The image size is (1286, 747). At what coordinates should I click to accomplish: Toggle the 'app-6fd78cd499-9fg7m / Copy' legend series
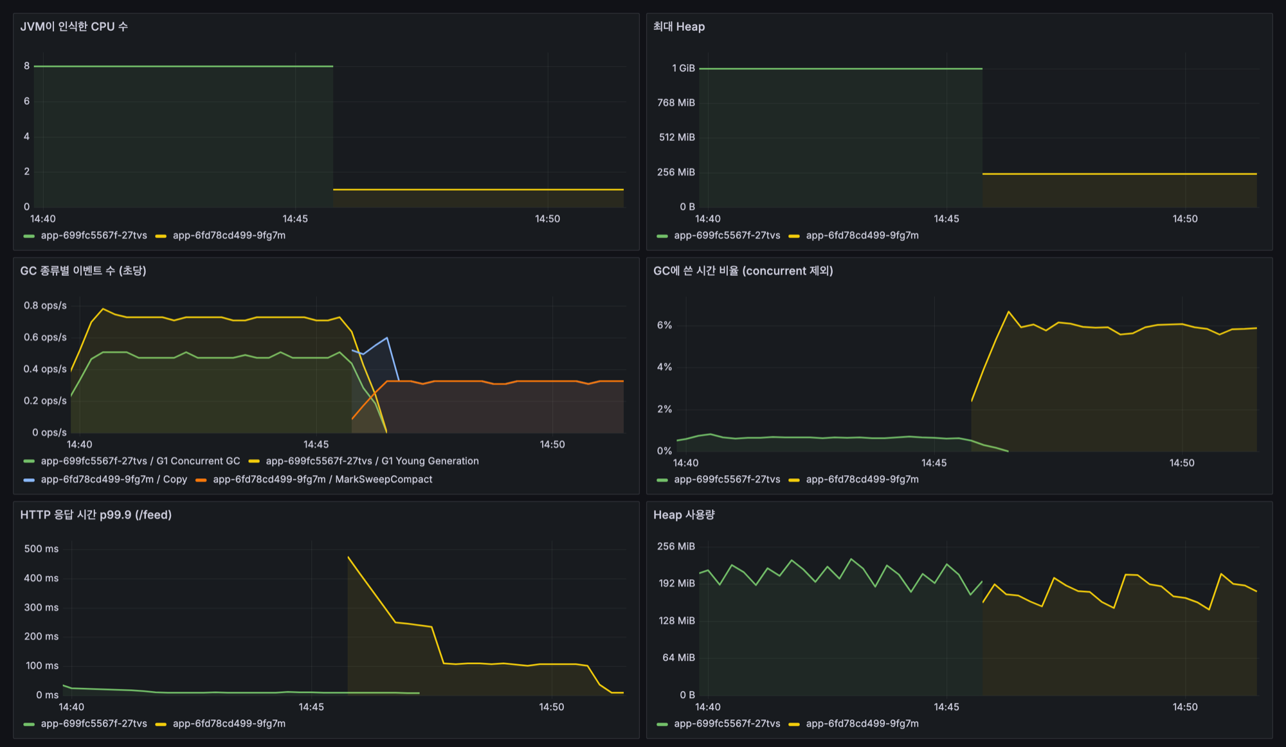pos(114,480)
